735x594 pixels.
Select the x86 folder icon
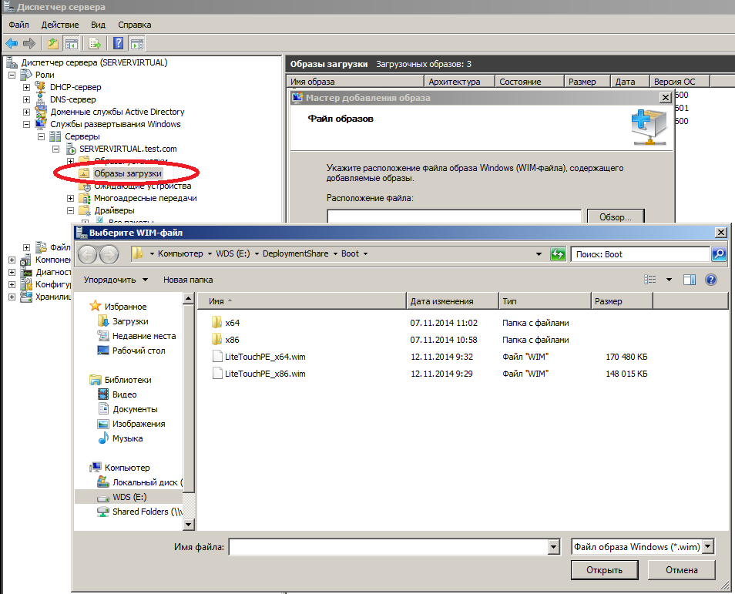pyautogui.click(x=216, y=340)
